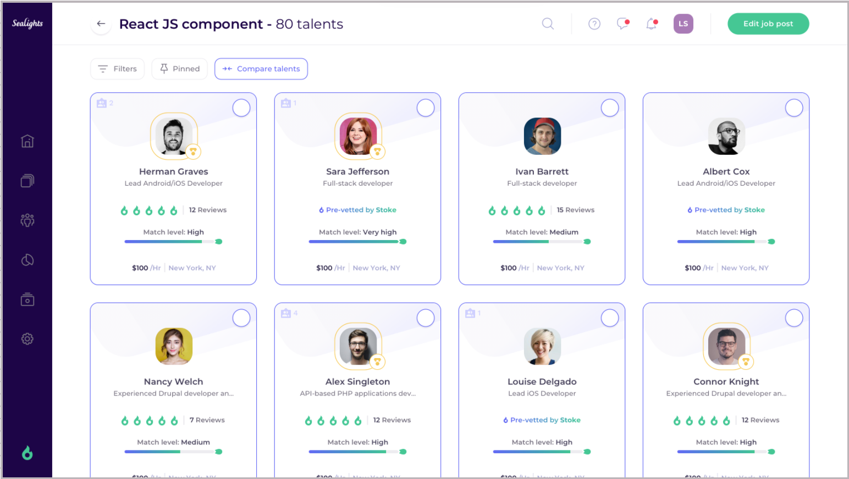This screenshot has height=479, width=849.
Task: Click the name "Albert Cox"
Action: [726, 171]
